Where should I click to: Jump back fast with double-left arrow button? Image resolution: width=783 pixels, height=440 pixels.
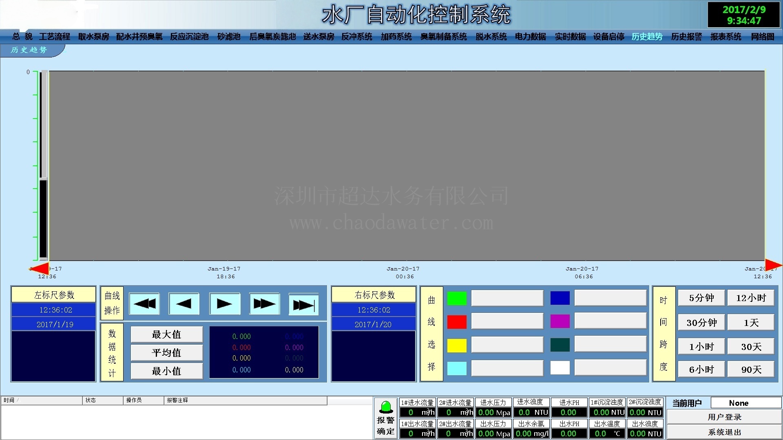[144, 304]
